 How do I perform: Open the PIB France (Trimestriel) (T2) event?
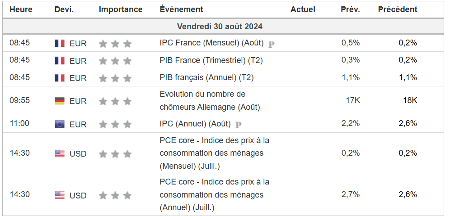[x=211, y=60]
